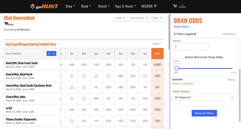Click the left arrow in Hunt Details

coord(49,54)
